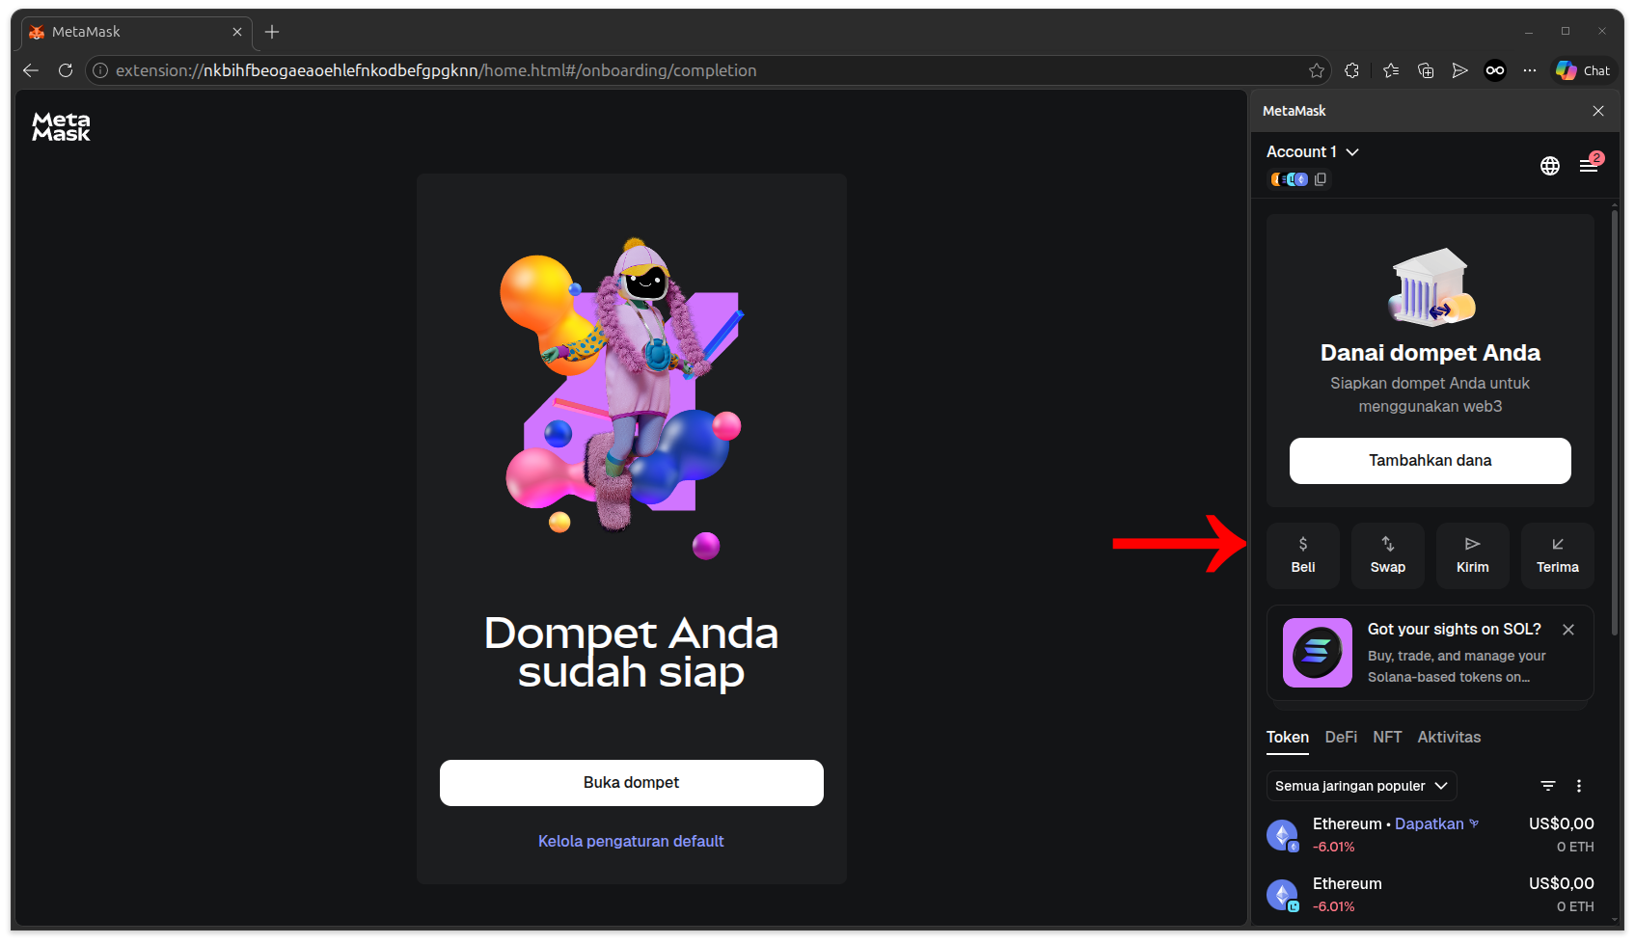Click the Terima (receive) icon
Viewport: 1635px width, 944px height.
click(x=1557, y=554)
